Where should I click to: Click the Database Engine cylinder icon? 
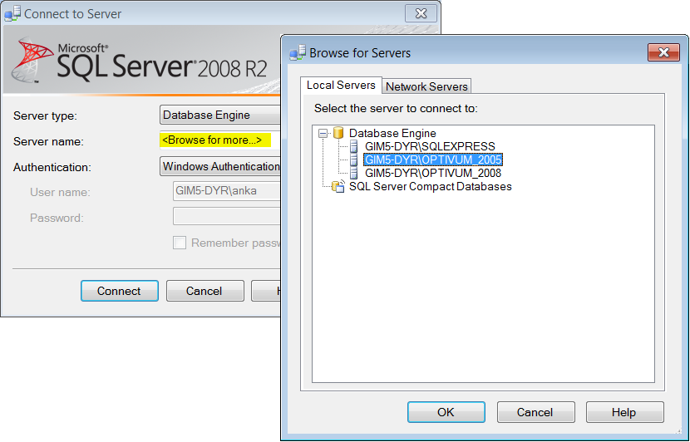point(338,132)
